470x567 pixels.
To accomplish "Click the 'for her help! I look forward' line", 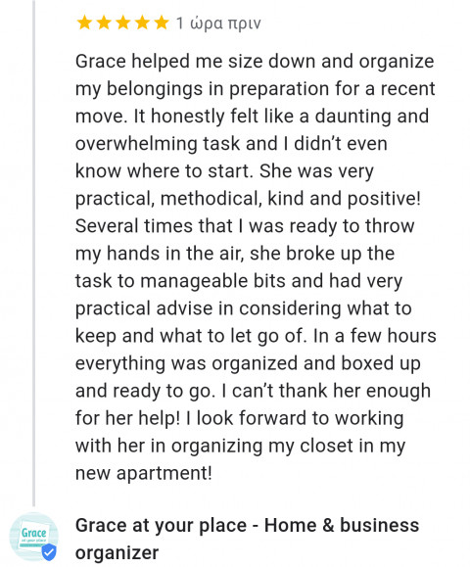I will pyautogui.click(x=239, y=419).
